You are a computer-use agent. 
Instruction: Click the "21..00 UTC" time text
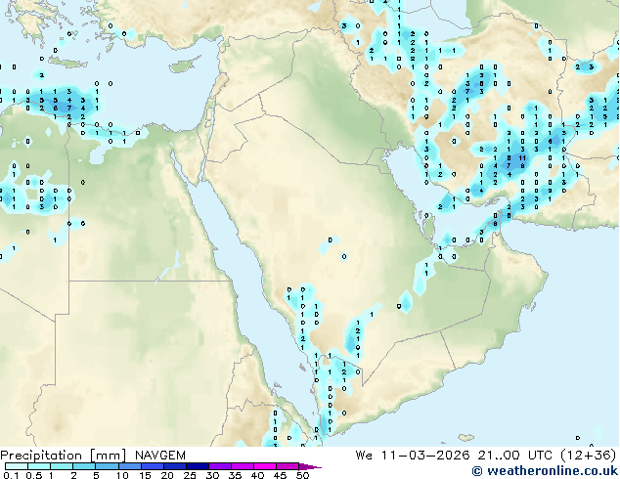514,456
